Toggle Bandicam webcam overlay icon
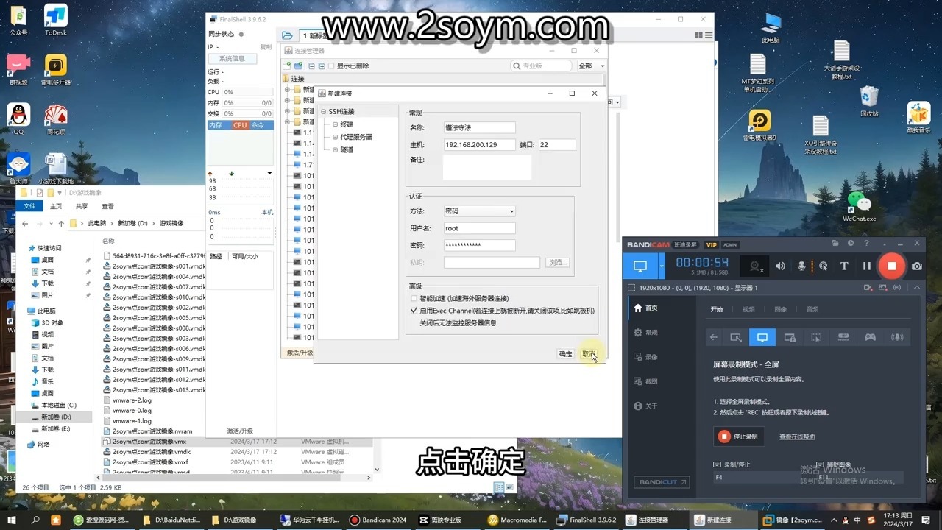The height and width of the screenshot is (530, 942). [754, 266]
